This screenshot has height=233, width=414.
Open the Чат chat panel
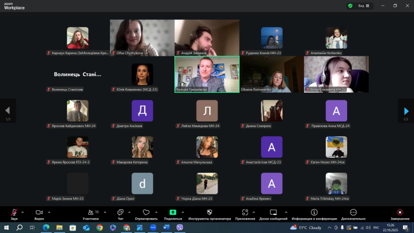[x=120, y=213]
